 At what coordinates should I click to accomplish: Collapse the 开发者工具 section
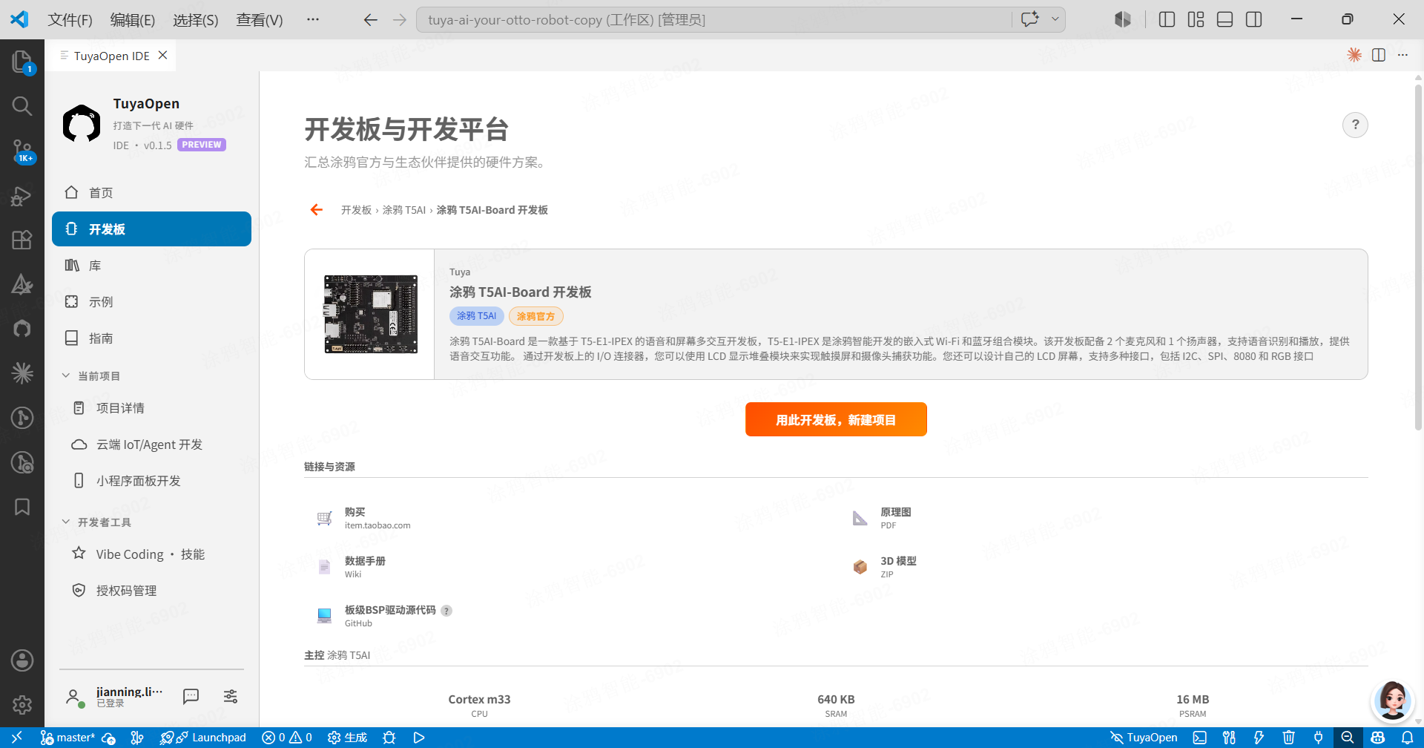pos(97,522)
